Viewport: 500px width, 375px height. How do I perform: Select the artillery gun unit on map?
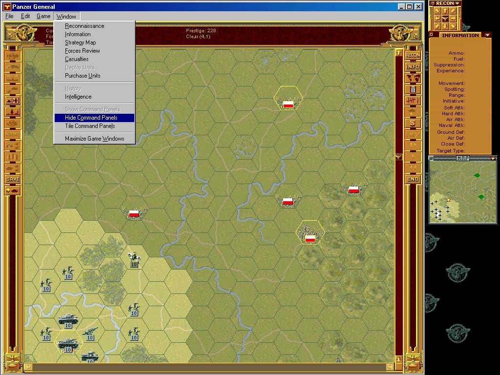click(x=90, y=333)
